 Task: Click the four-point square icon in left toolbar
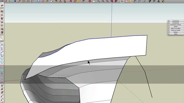point(2,66)
